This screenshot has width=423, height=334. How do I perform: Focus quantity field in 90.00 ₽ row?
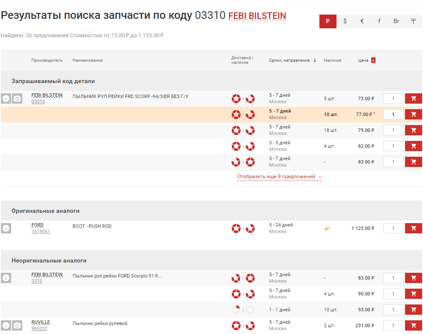click(x=393, y=294)
